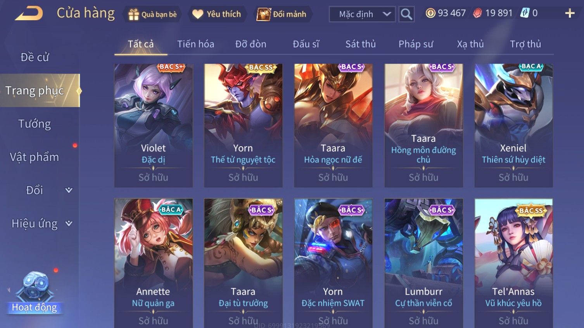Switch to the Trợ thủ tab
584x328 pixels.
525,44
